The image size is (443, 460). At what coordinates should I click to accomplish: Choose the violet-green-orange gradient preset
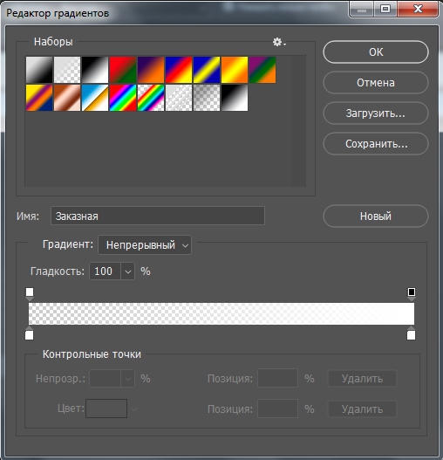tap(262, 70)
